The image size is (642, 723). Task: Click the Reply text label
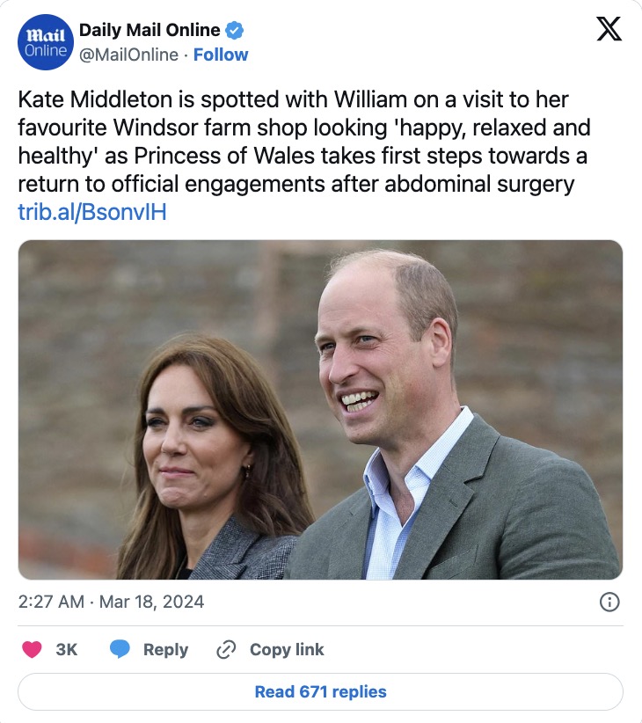(x=165, y=650)
